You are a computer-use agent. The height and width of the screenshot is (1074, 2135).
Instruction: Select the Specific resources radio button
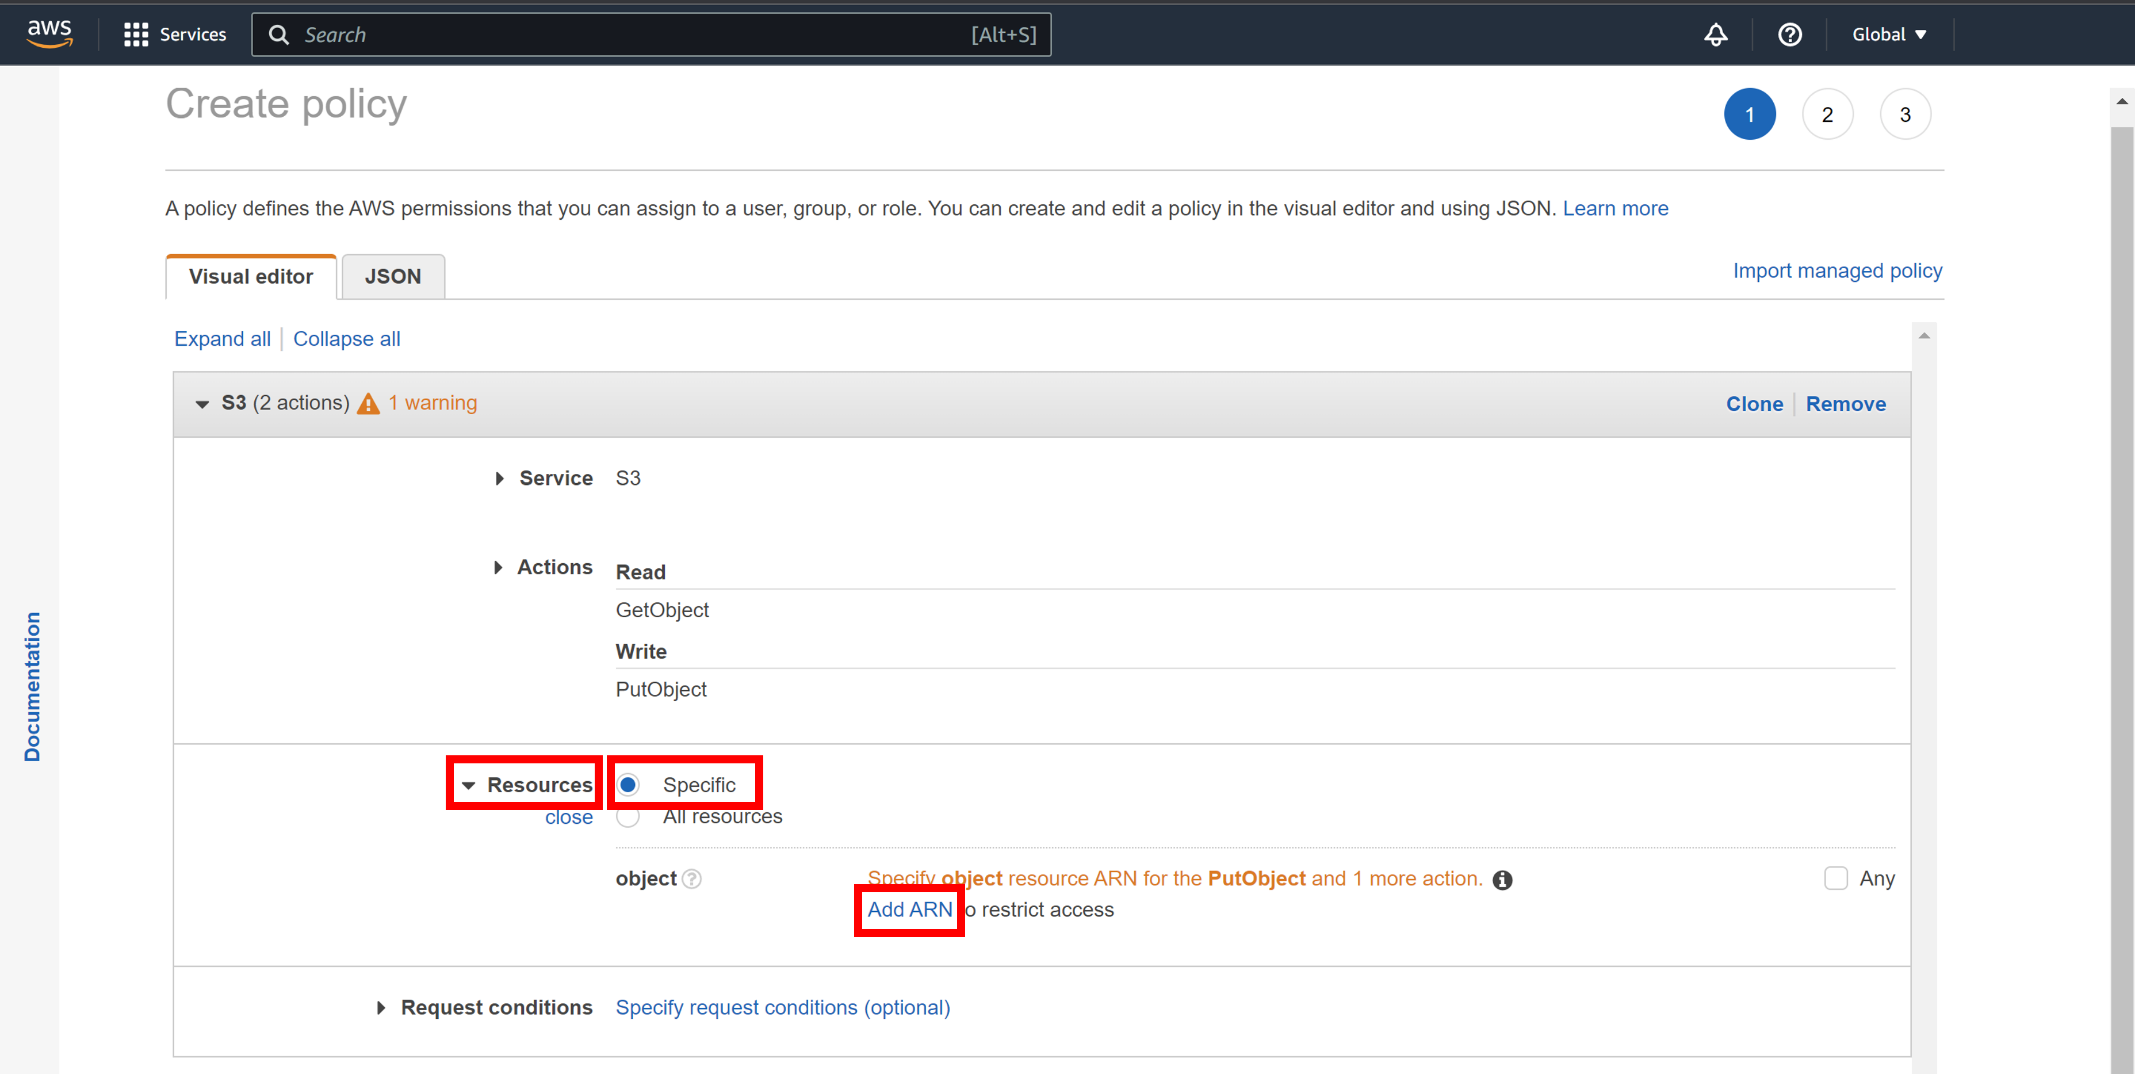pyautogui.click(x=629, y=784)
